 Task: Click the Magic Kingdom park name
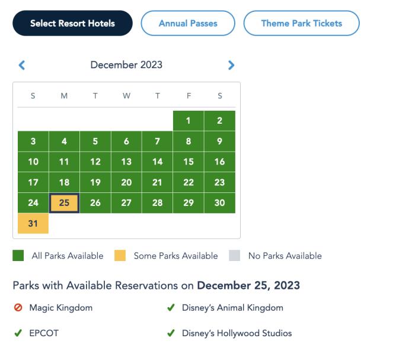click(x=60, y=308)
